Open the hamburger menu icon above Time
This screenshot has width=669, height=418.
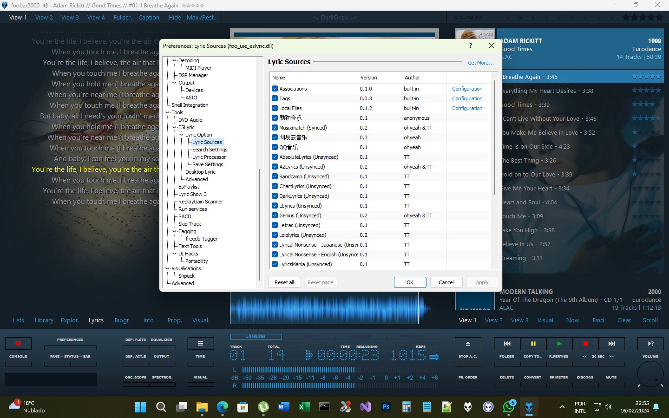[x=200, y=344]
